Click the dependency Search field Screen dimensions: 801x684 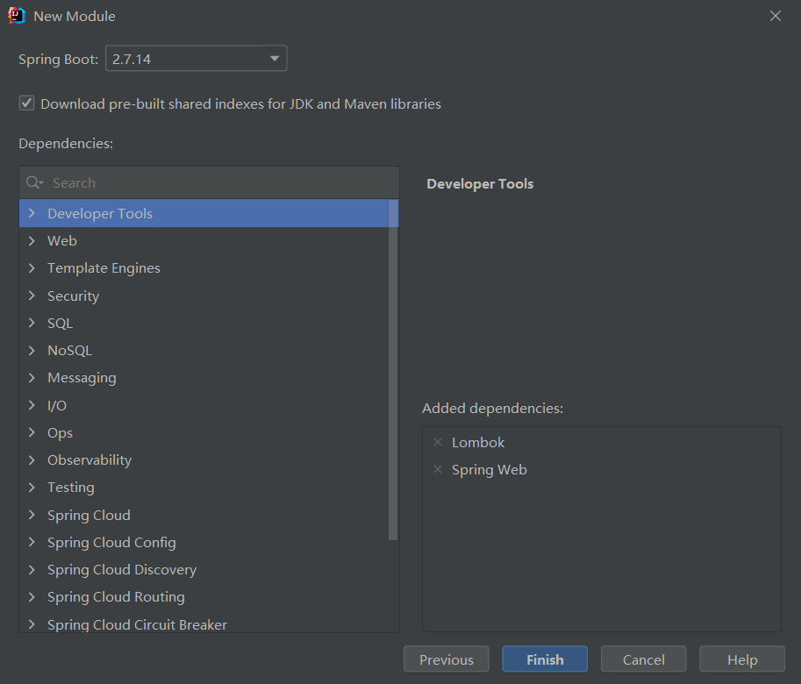[210, 182]
